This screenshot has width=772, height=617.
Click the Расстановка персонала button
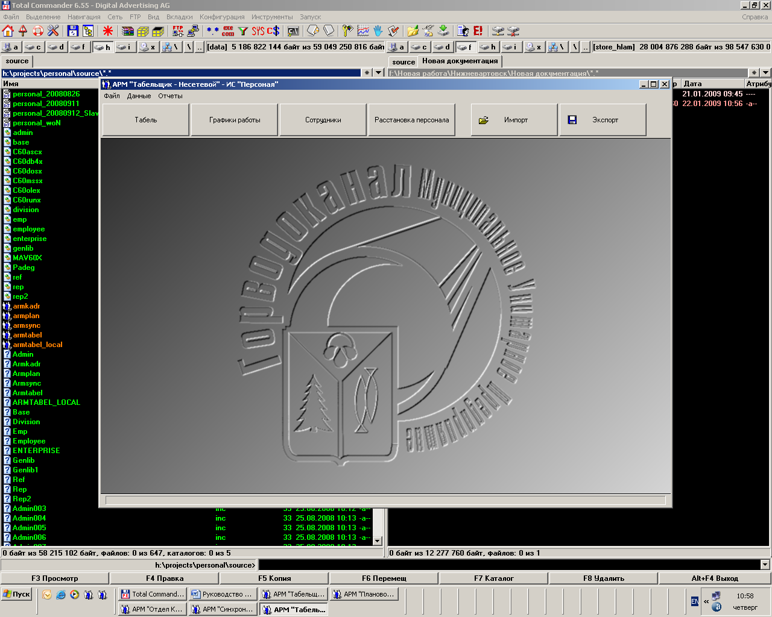pos(412,120)
